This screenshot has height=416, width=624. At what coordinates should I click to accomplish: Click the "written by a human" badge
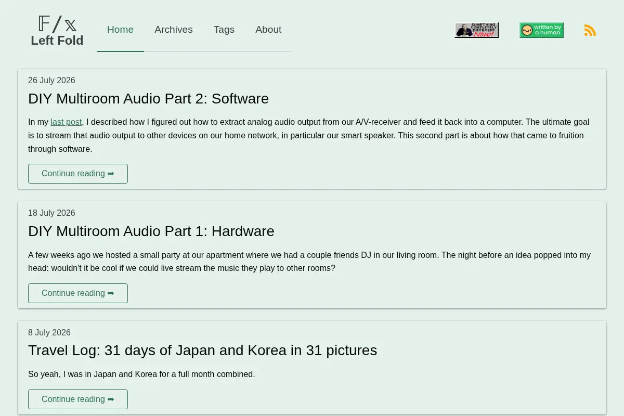coord(541,30)
